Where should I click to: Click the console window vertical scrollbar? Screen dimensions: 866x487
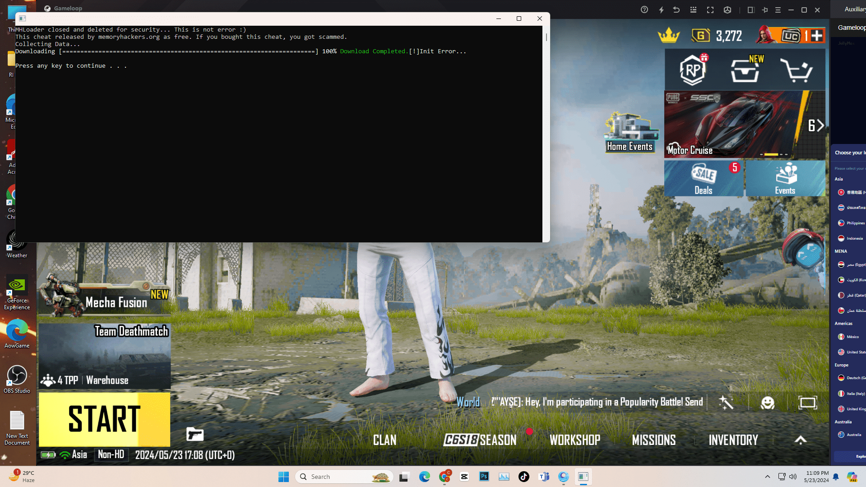pyautogui.click(x=546, y=37)
